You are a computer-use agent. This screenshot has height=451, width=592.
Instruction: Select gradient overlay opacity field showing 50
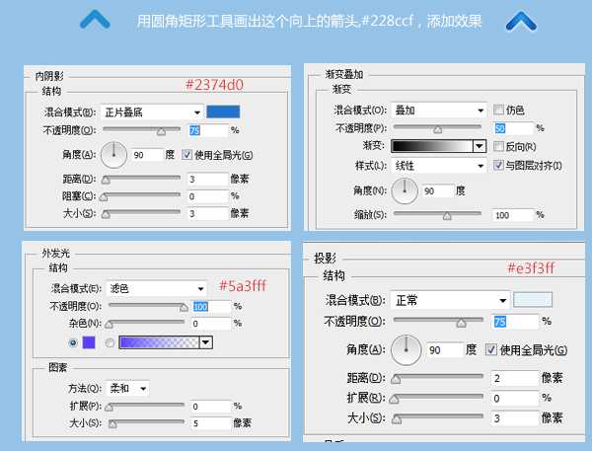coord(513,128)
